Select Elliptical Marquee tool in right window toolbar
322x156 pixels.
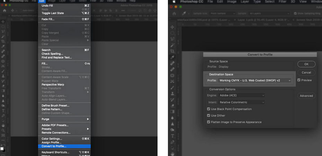click(172, 33)
